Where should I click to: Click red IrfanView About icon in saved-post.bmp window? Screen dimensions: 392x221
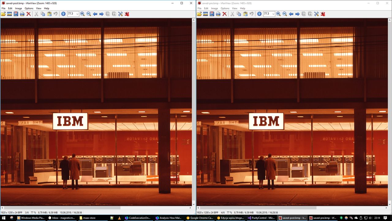(127, 14)
